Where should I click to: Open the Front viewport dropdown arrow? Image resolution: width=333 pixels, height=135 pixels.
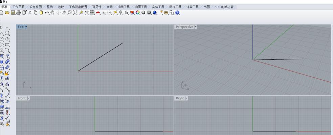(x=28, y=98)
